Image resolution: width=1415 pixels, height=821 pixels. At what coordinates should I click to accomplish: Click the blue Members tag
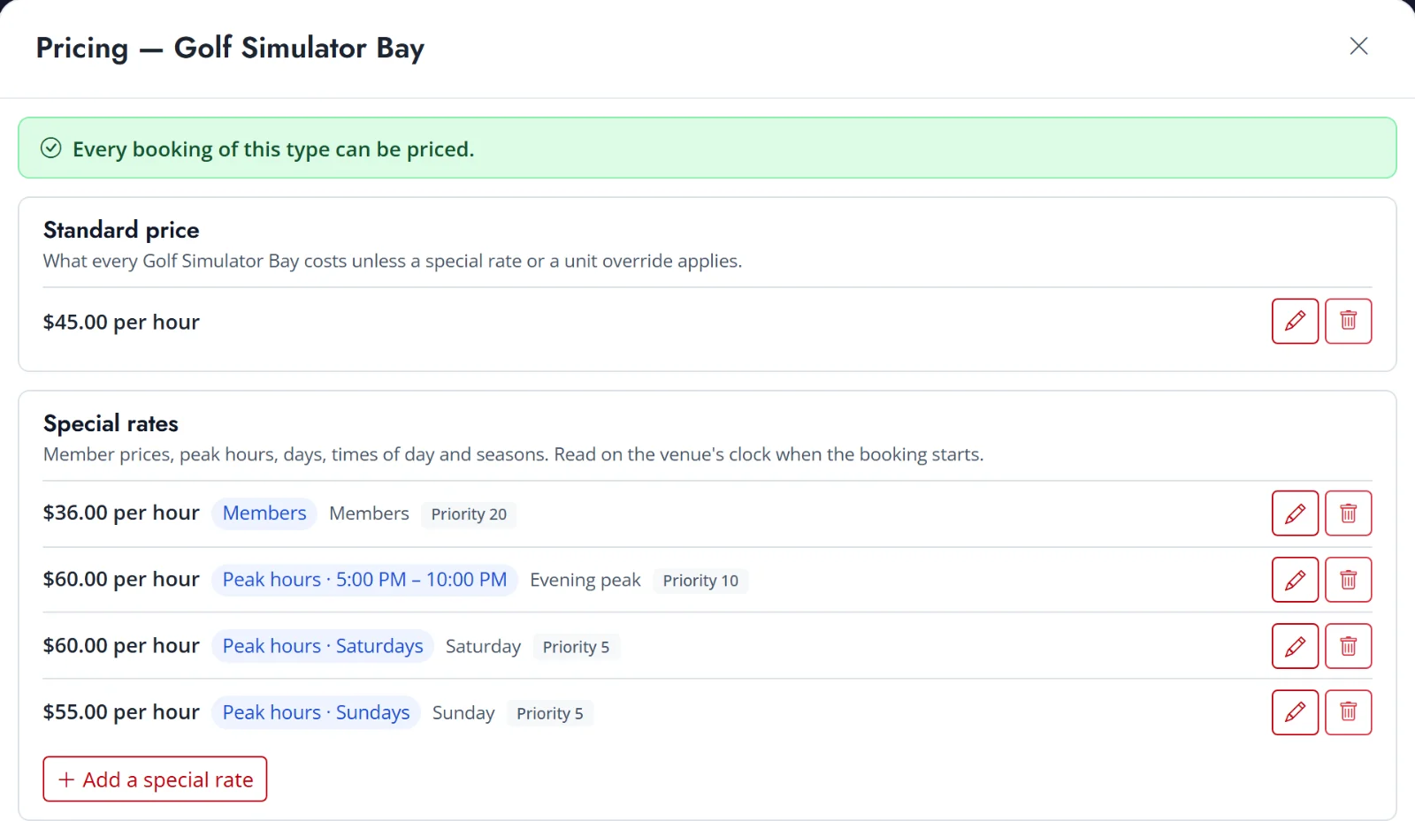(264, 513)
